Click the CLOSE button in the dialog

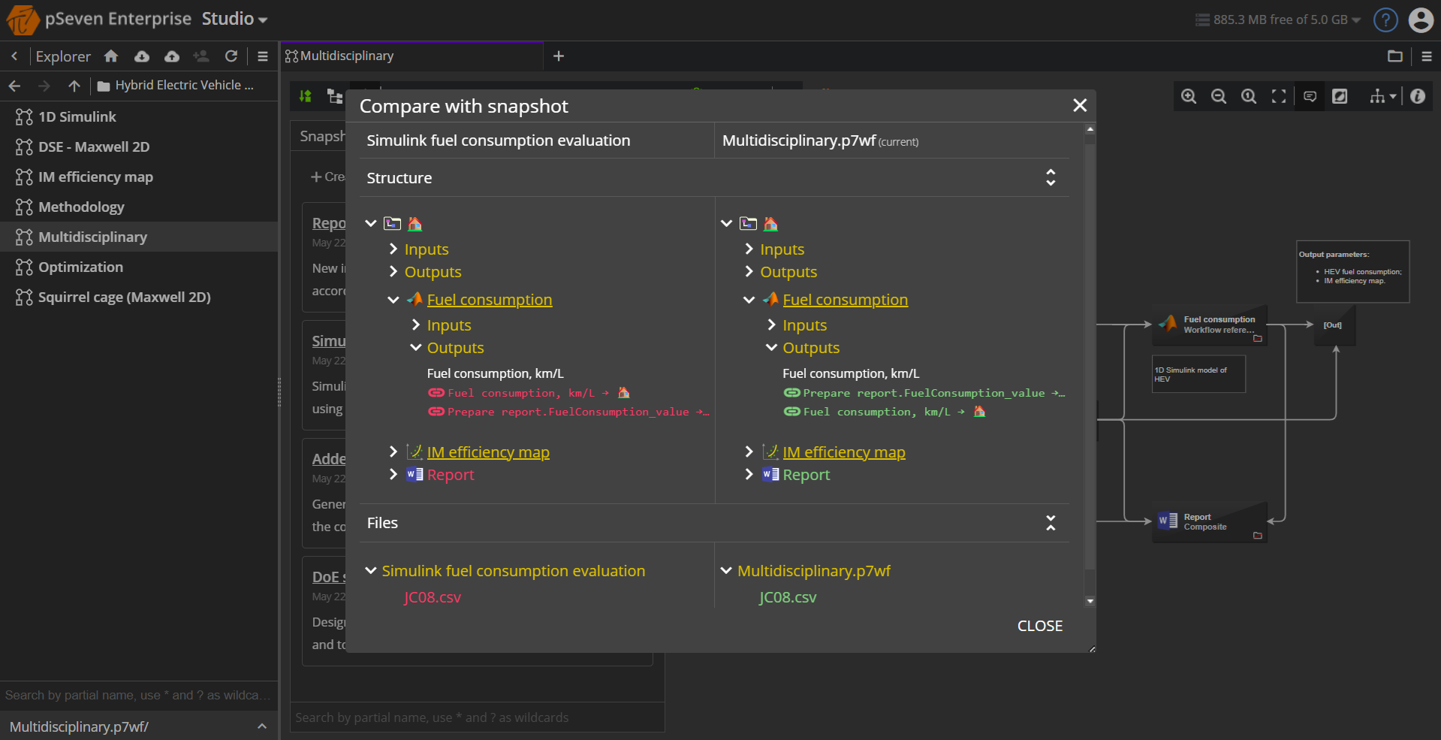click(1040, 626)
